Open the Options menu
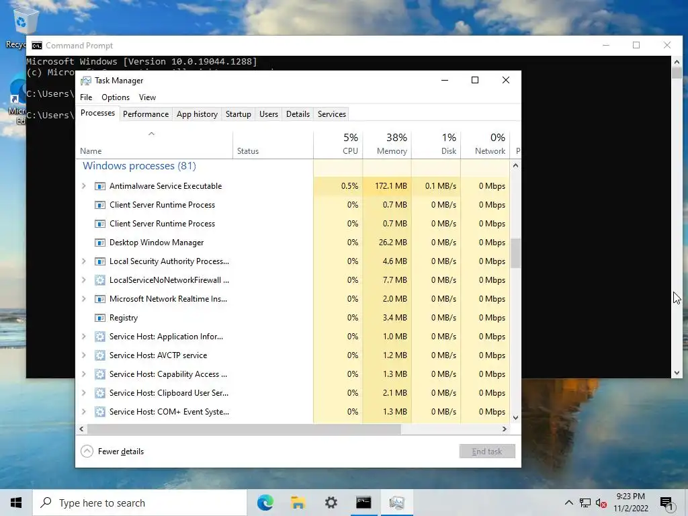The height and width of the screenshot is (516, 688). [x=116, y=97]
